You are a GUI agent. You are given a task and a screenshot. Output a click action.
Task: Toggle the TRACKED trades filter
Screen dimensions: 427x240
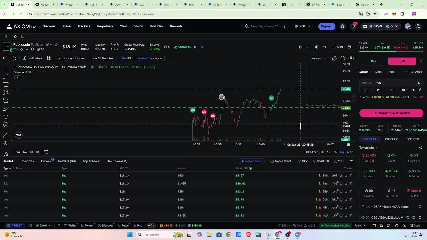click(321, 161)
